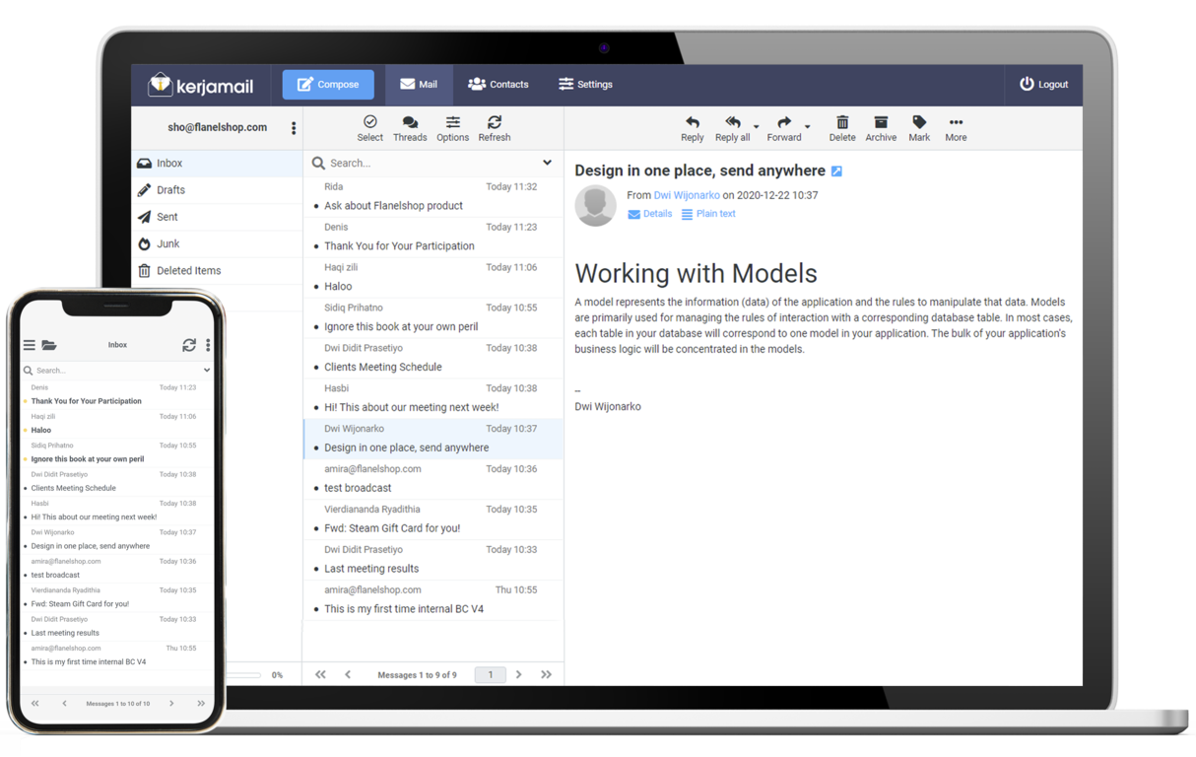The height and width of the screenshot is (757, 1196).
Task: Open laptop 'Last meeting results' email
Action: pos(432,560)
